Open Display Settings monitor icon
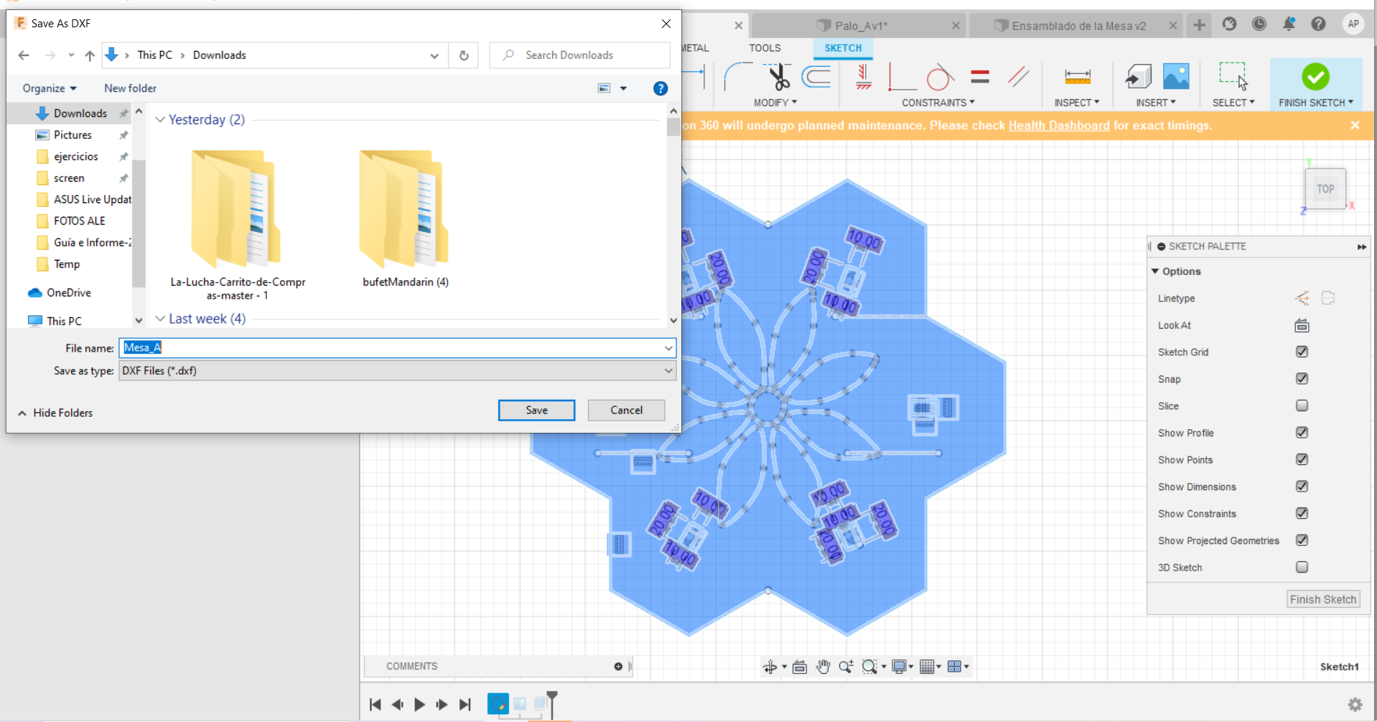This screenshot has height=722, width=1377. pos(899,667)
